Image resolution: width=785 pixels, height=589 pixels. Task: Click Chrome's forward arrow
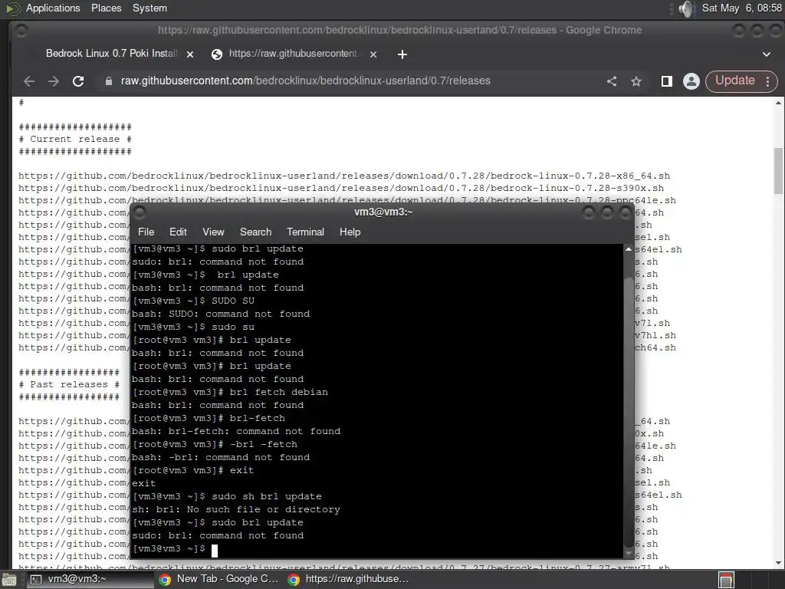click(54, 81)
